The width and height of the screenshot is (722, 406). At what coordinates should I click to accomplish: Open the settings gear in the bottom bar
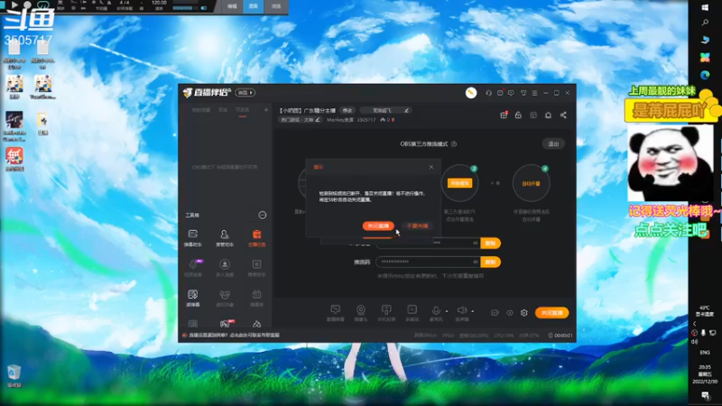click(524, 312)
